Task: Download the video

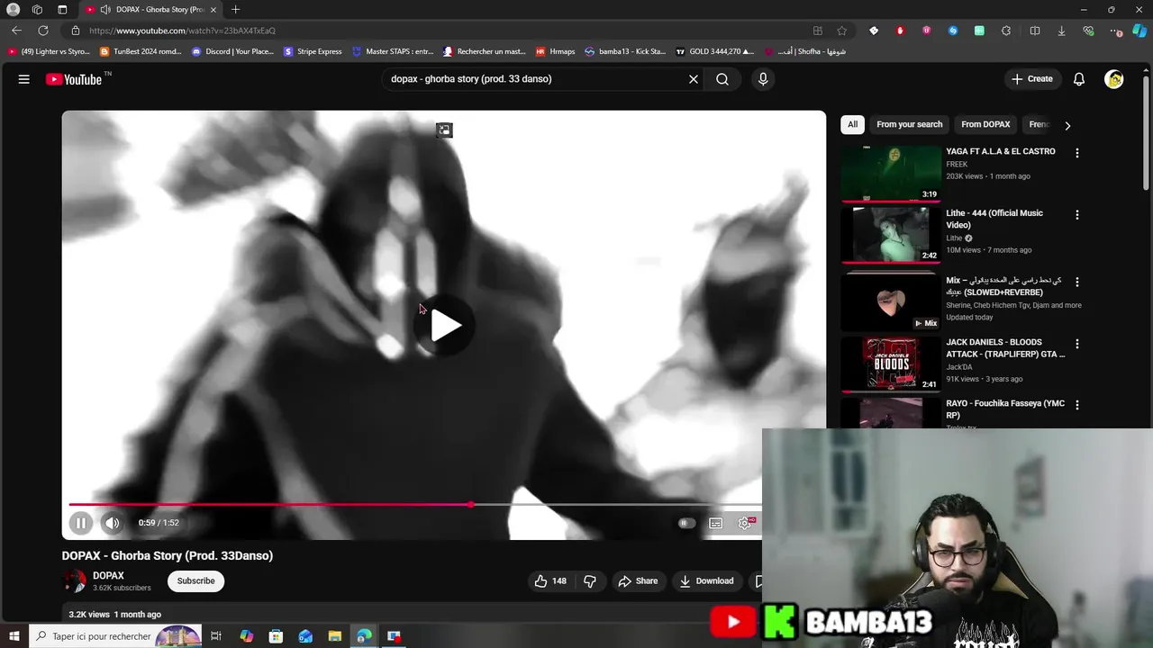Action: pos(706,581)
